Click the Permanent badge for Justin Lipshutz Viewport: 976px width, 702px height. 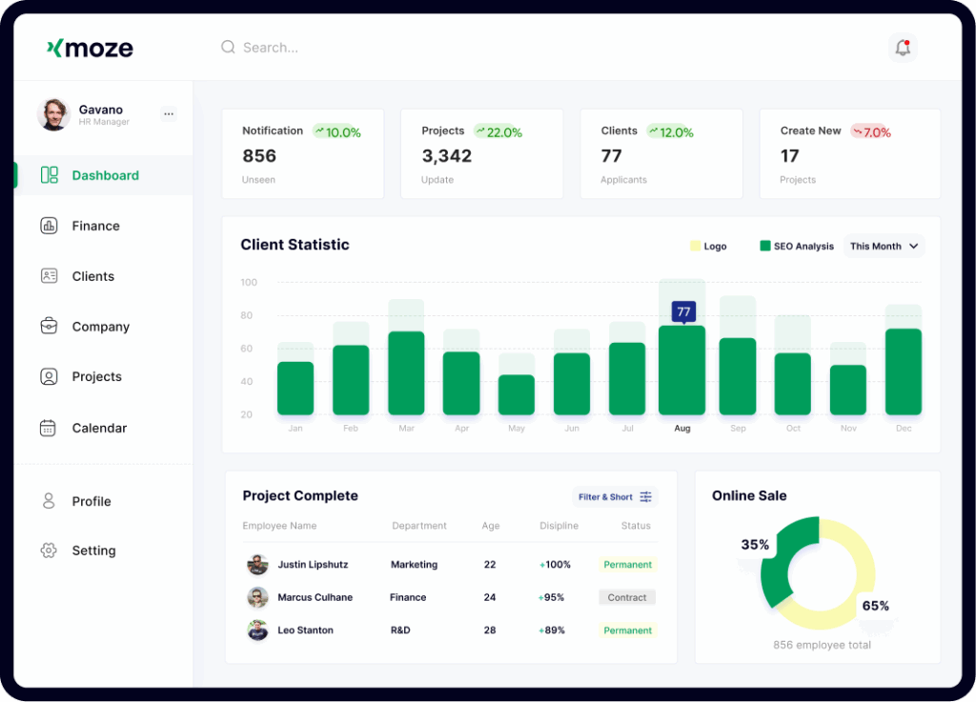(627, 565)
